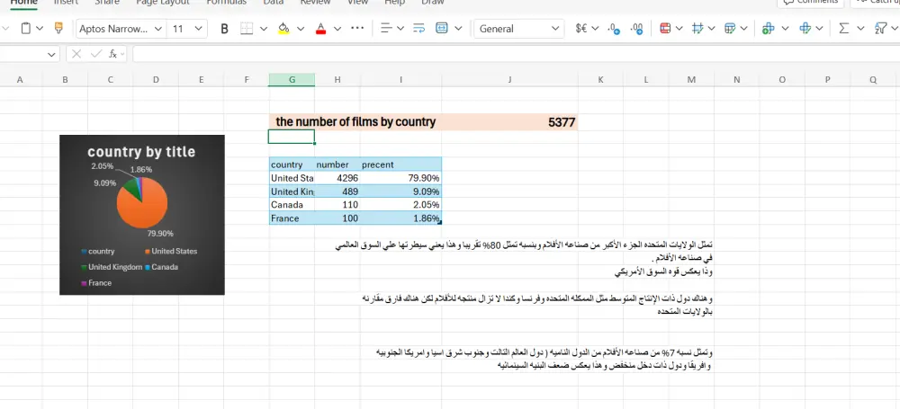The height and width of the screenshot is (409, 900).
Task: Switch to the Home ribbon tab
Action: pyautogui.click(x=23, y=3)
